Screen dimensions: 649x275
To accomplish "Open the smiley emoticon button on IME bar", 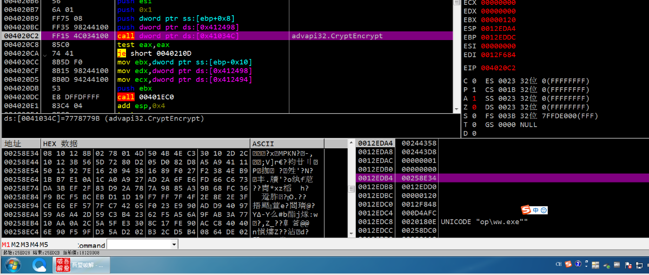I will (544, 210).
